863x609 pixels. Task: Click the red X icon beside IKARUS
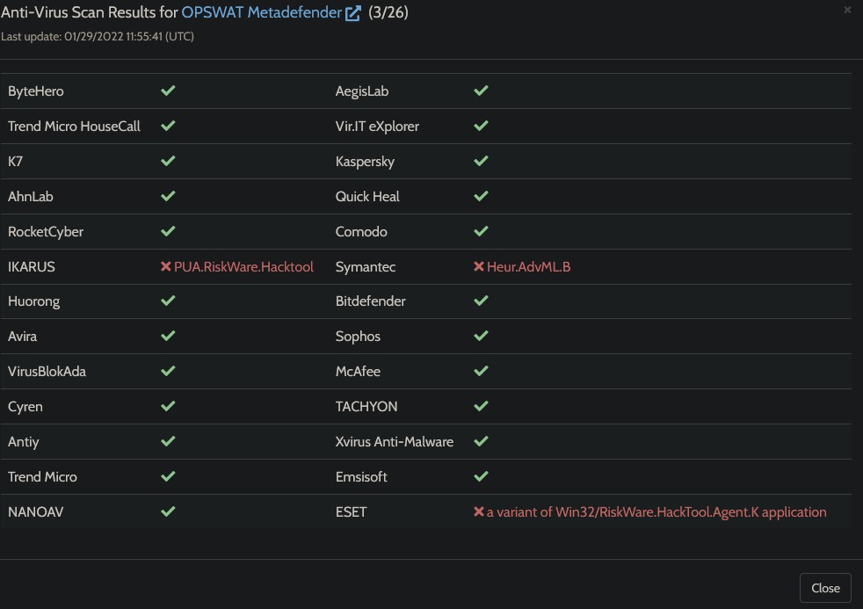click(x=165, y=266)
